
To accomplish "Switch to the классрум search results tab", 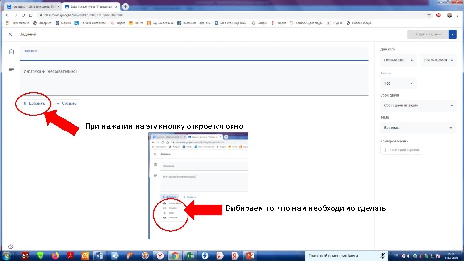I will coord(32,6).
